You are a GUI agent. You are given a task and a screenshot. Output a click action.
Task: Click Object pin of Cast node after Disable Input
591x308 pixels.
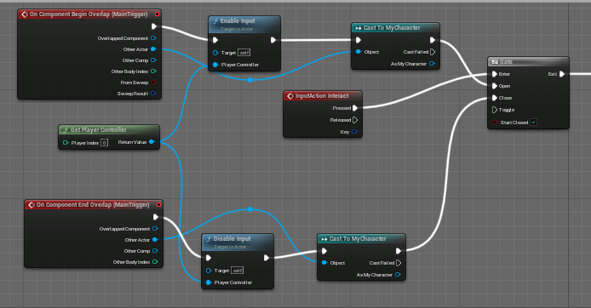coord(324,263)
